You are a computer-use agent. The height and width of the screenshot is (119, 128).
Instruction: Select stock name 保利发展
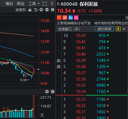tap(89, 4)
